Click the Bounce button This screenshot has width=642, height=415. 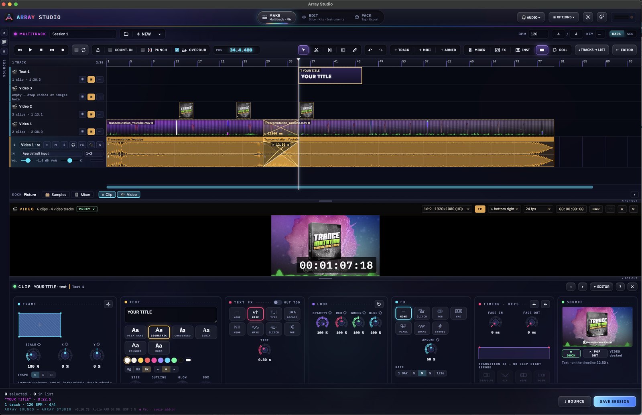point(575,401)
